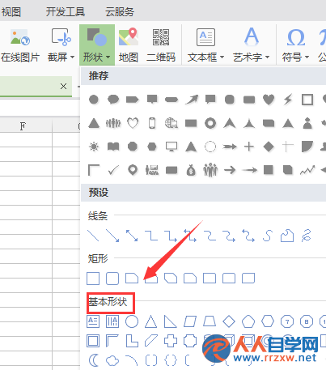Select the mobile phone shape
The width and height of the screenshot is (326, 370).
tap(152, 123)
